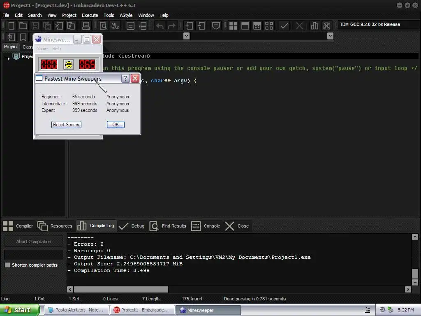This screenshot has width=421, height=316.
Task: Click the compile log scroll right arrow
Action: (408, 289)
